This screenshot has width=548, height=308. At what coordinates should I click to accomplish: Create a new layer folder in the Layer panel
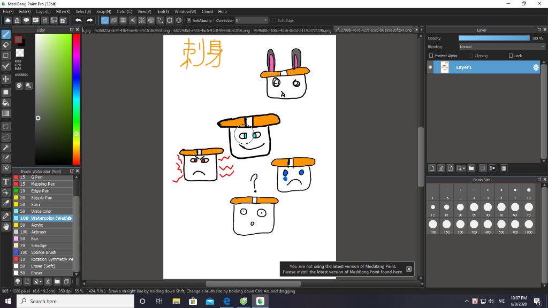471,168
